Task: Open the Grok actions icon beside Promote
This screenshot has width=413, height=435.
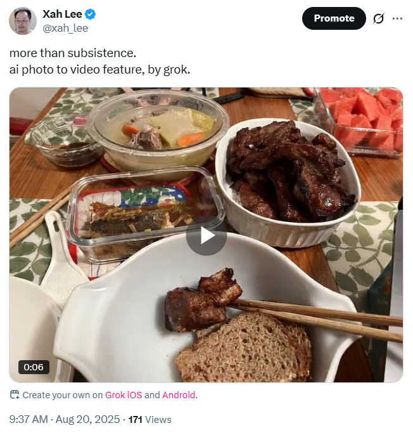Action: pyautogui.click(x=378, y=18)
